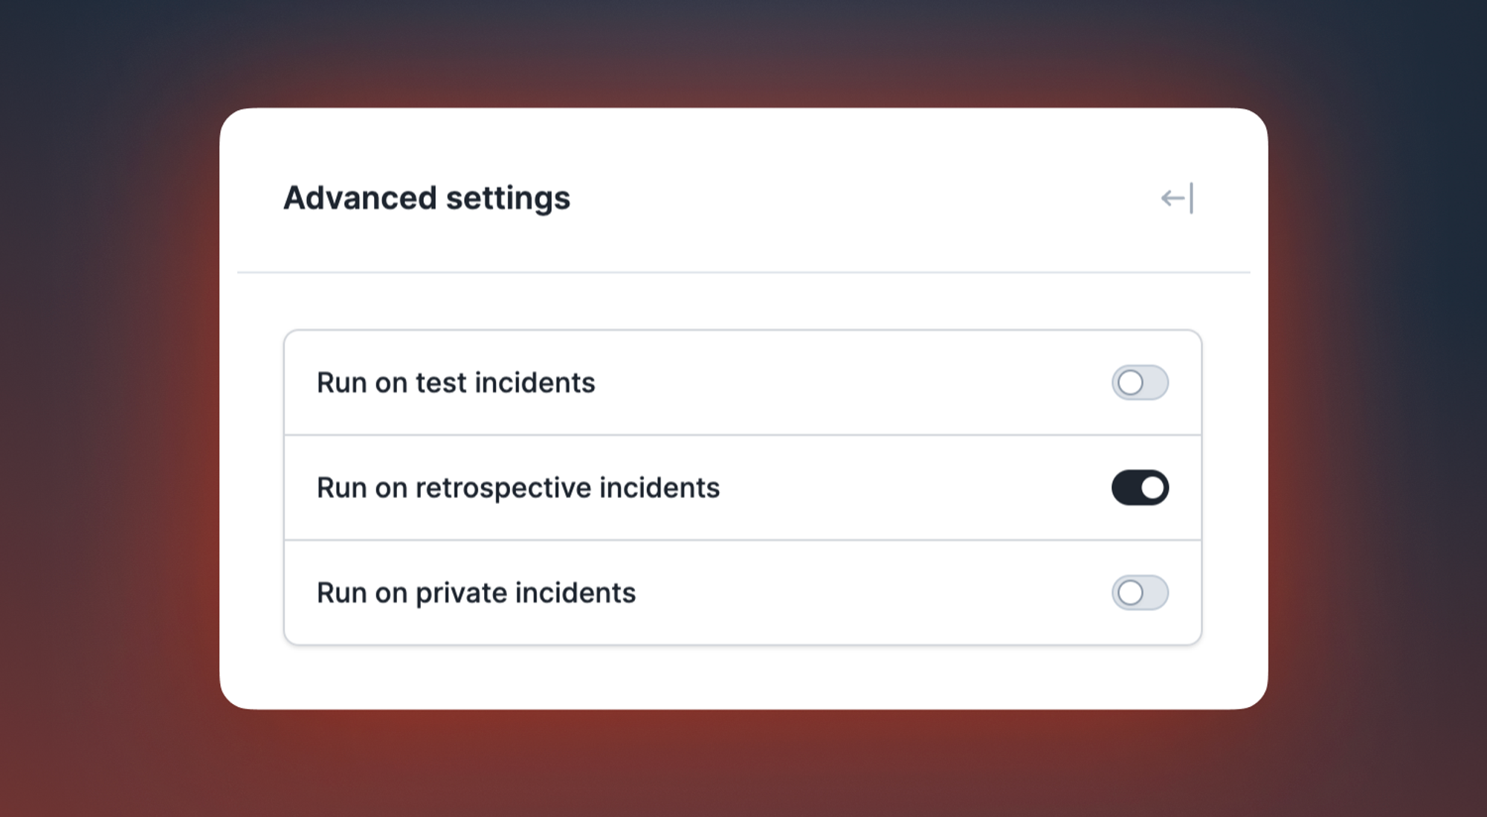This screenshot has height=817, width=1487.
Task: Click the word "Advanced" in the title
Action: coord(360,198)
